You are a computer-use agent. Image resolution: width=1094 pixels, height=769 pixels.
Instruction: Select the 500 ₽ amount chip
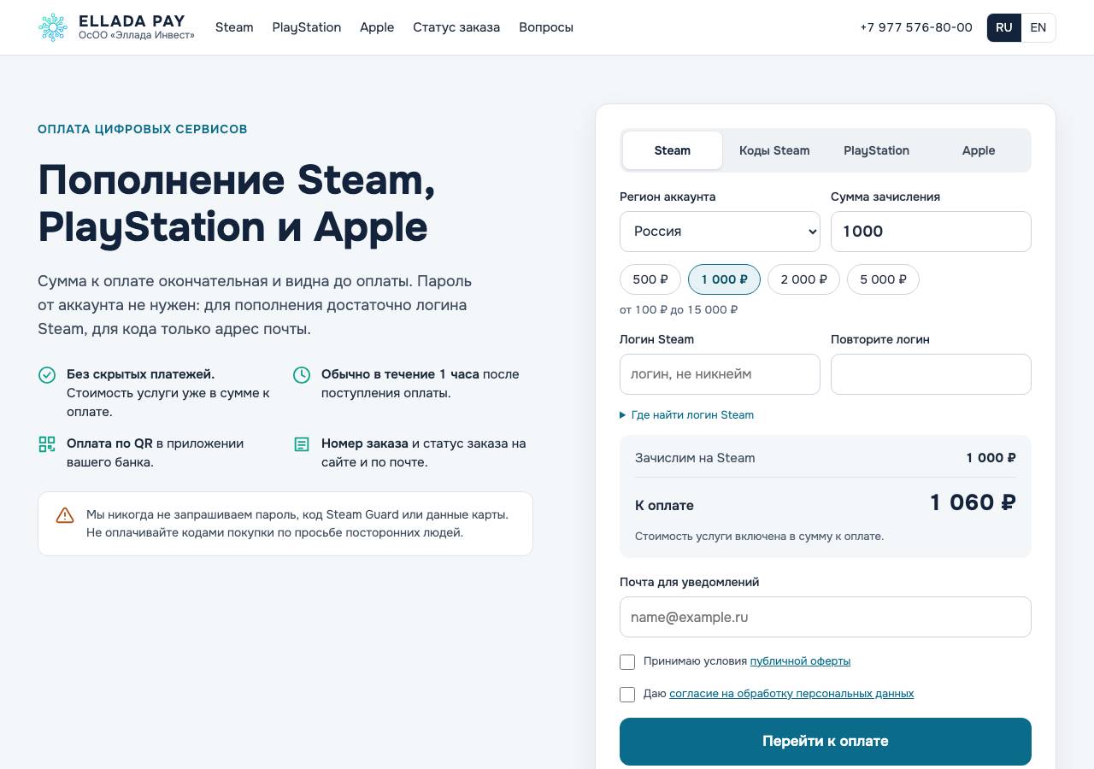click(x=650, y=279)
